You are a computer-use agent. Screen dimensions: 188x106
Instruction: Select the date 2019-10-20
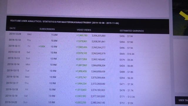tap(11, 102)
